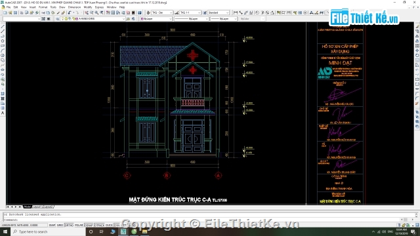420x236 pixels.
Task: Click the Radius dimension icon
Action: click(257, 12)
